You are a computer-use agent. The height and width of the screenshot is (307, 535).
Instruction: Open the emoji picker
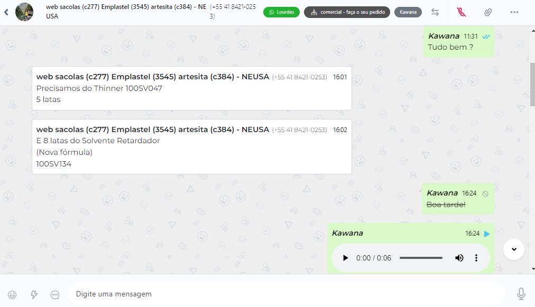(12, 295)
